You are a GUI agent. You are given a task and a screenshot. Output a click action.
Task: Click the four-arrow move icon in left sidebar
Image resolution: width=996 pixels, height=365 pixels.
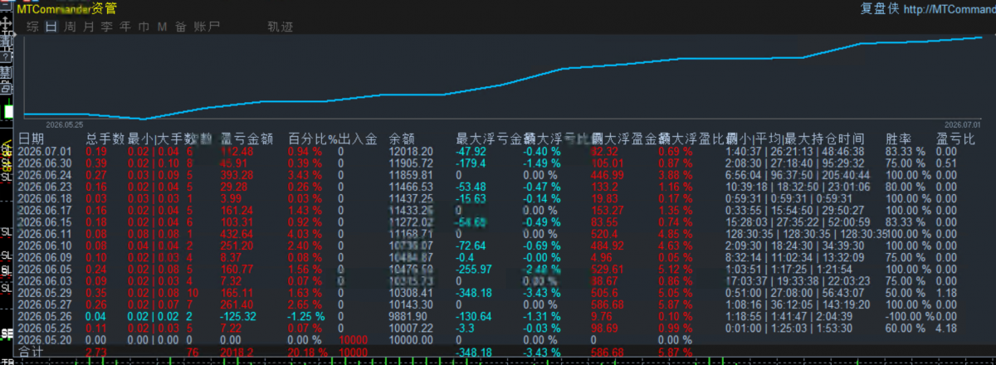[6, 25]
